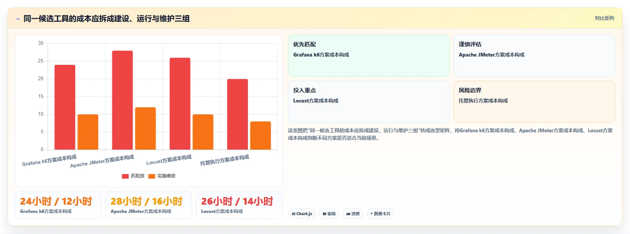The width and height of the screenshot is (630, 234).
Task: Click the 对比矩阵 label in the header
Action: pyautogui.click(x=604, y=18)
